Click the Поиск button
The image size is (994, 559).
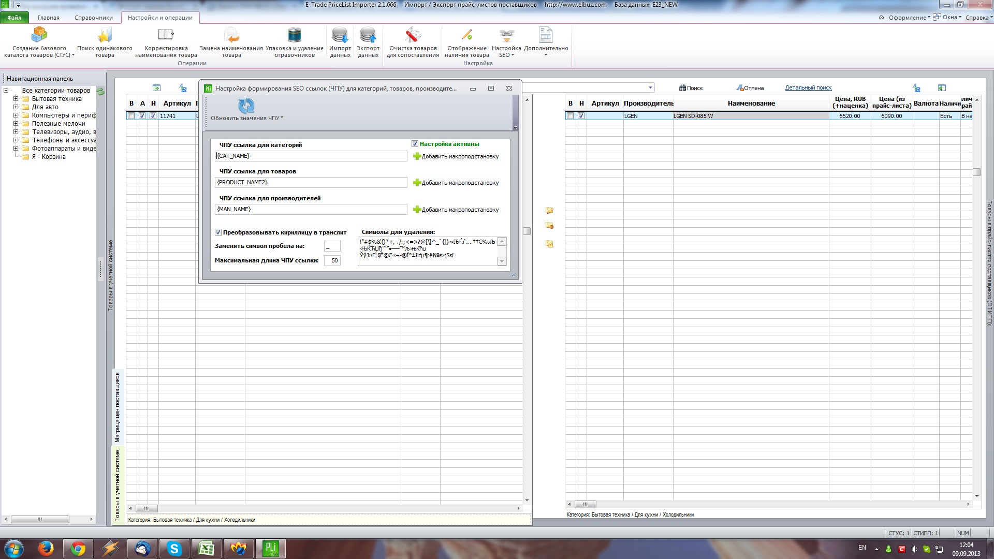click(691, 88)
